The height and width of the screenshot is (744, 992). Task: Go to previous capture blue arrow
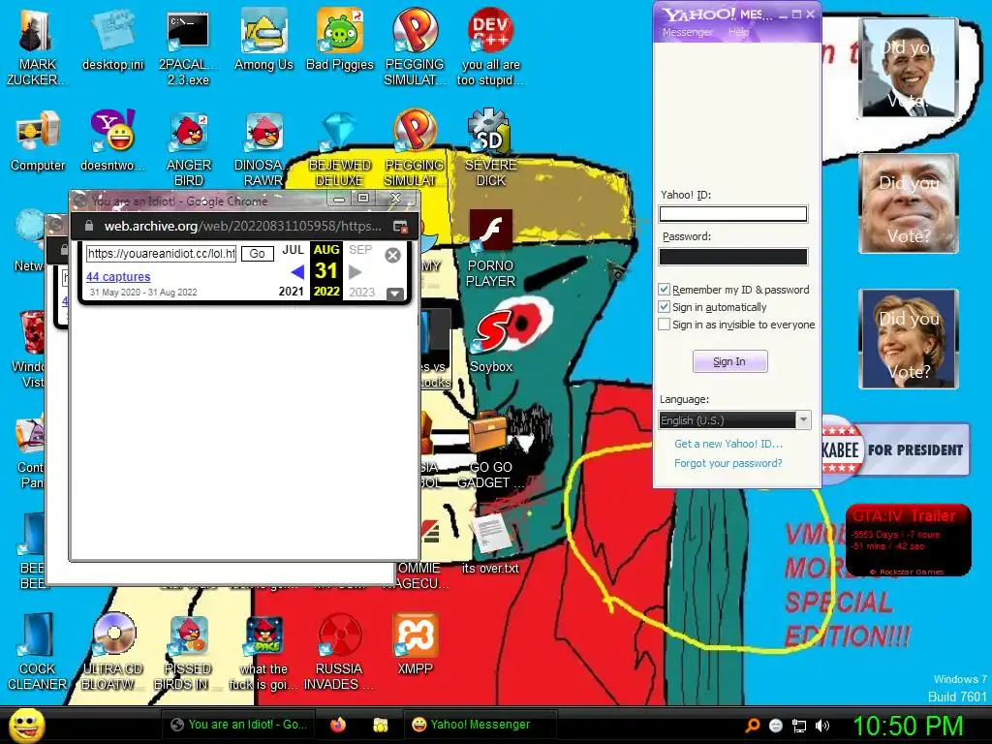[297, 272]
